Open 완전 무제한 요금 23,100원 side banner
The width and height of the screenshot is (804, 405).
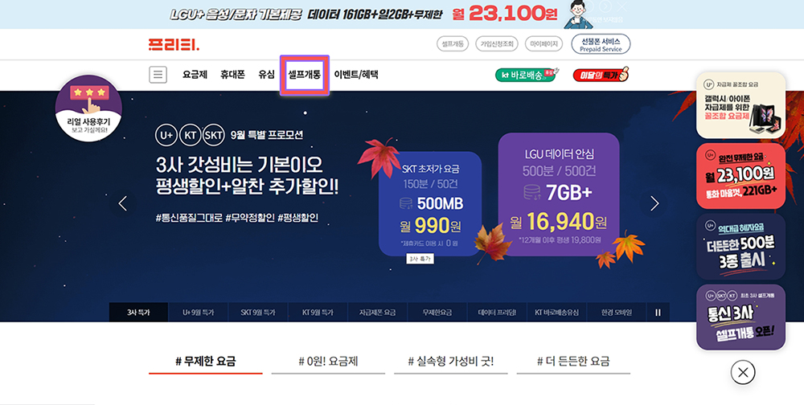(741, 176)
